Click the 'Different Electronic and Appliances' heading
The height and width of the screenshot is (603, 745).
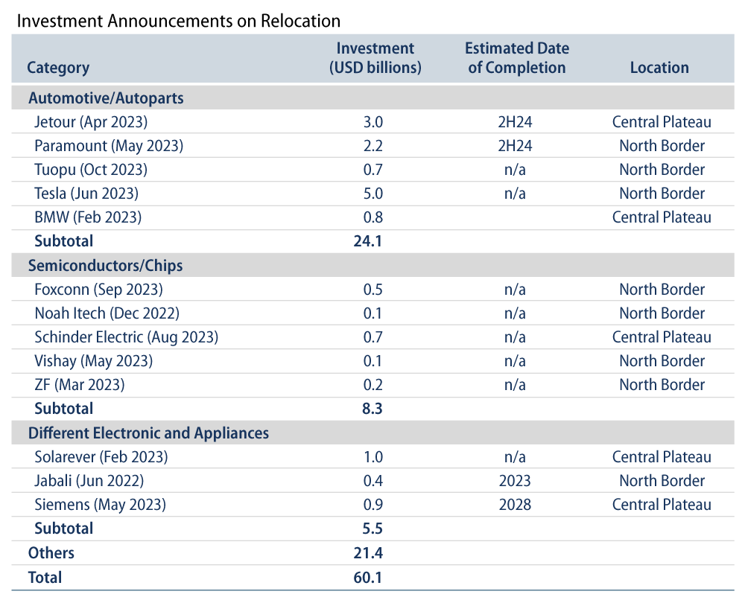tap(149, 433)
